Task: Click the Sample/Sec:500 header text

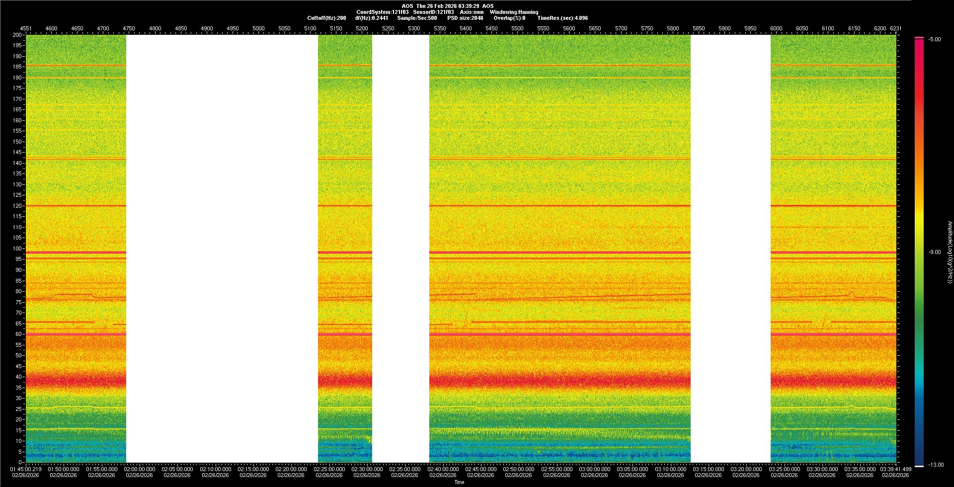Action: [417, 18]
